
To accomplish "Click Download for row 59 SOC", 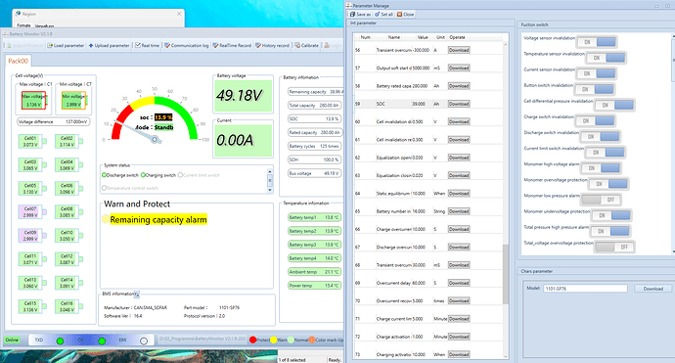I will click(459, 104).
